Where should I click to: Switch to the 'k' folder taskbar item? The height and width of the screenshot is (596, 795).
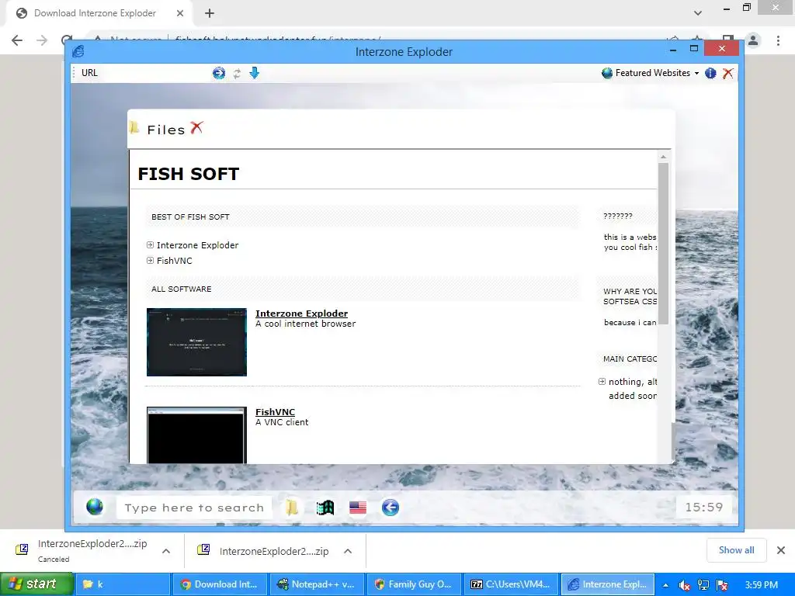pos(122,584)
